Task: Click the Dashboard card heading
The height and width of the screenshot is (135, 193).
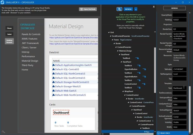Action: [x=61, y=112]
